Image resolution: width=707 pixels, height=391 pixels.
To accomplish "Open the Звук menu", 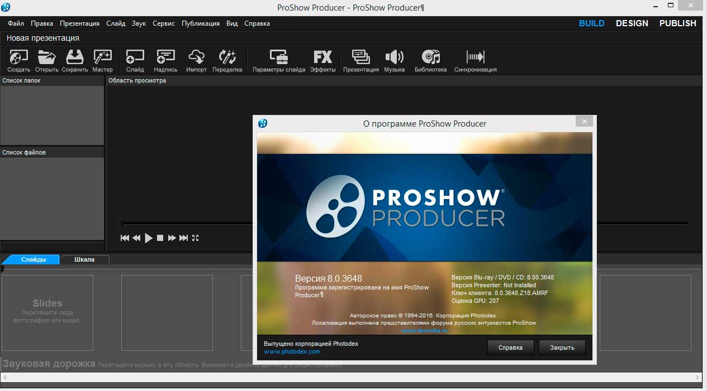I will [139, 23].
